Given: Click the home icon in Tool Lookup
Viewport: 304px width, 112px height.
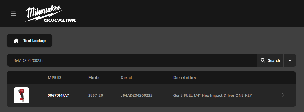Looking at the screenshot, I should point(16,41).
